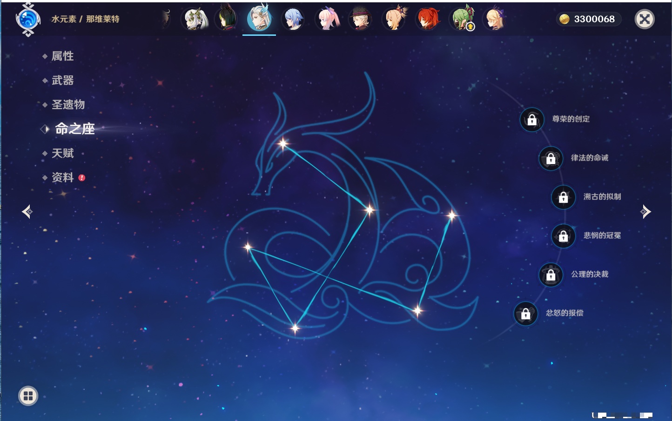Click the red alert badge beside 资料

(x=82, y=178)
